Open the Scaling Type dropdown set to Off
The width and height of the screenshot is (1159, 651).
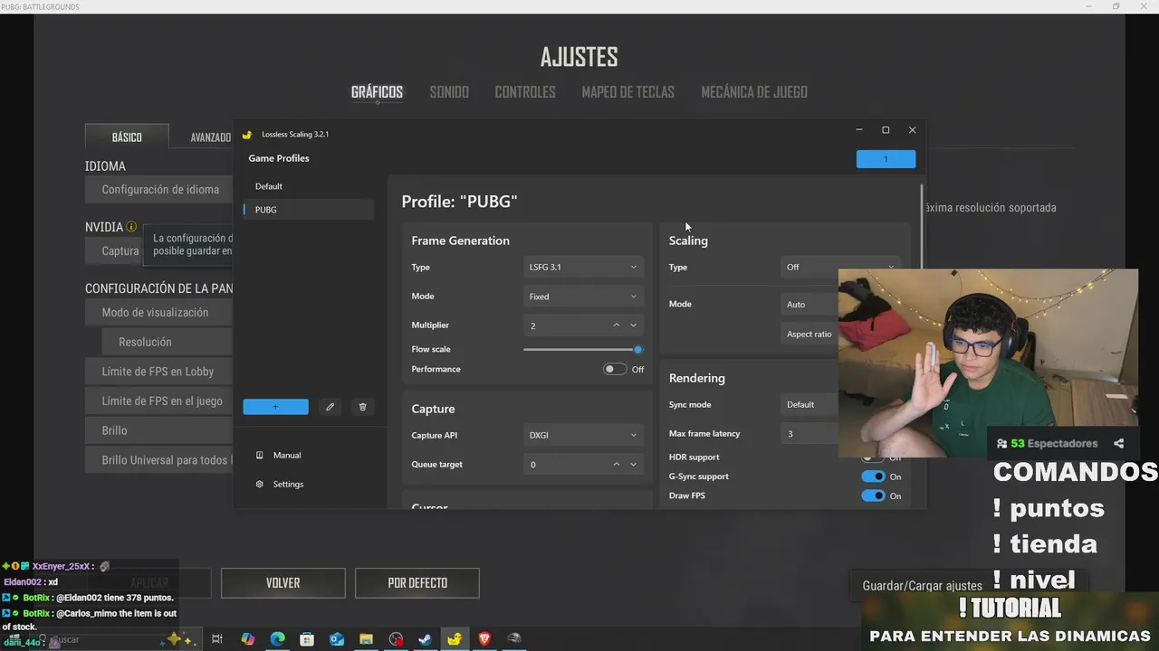[x=840, y=268]
